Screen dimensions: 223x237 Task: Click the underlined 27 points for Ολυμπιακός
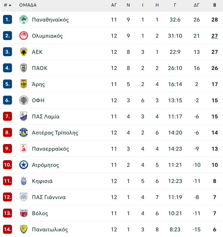[215, 36]
